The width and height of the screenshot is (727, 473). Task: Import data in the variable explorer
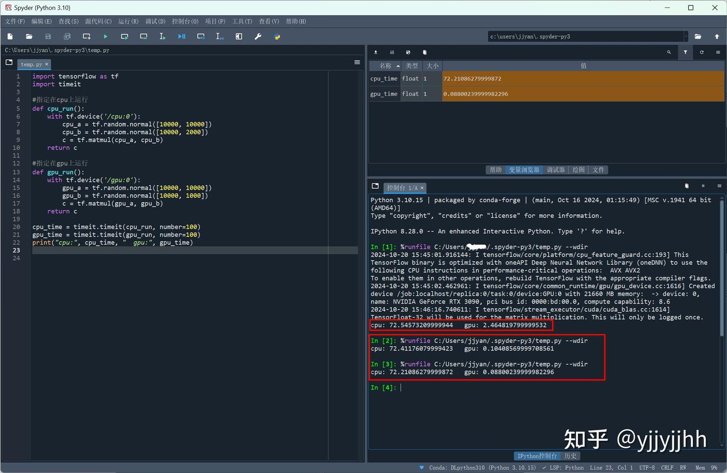click(375, 52)
